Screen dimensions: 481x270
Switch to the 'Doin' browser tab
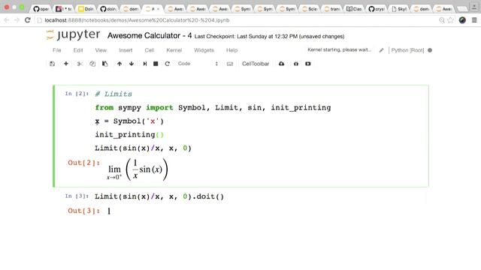86,9
